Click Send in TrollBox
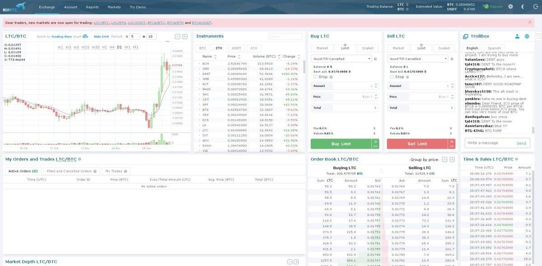The height and width of the screenshot is (266, 542). point(521,143)
